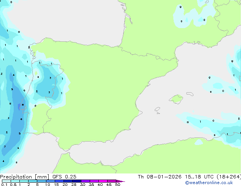Click the Menorca island outline
The width and height of the screenshot is (241, 186).
(x=190, y=94)
